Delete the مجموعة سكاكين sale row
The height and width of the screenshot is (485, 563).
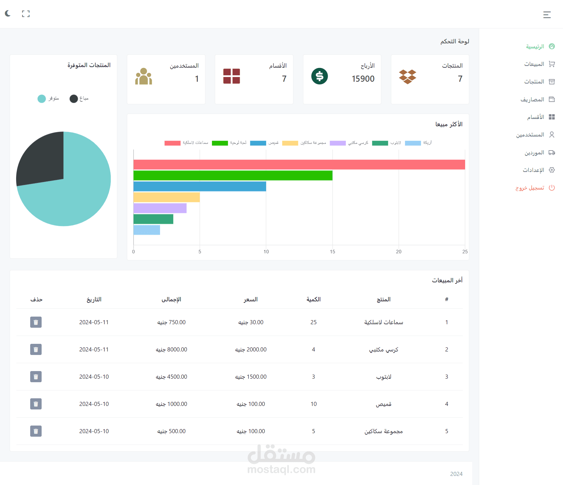pyautogui.click(x=36, y=431)
